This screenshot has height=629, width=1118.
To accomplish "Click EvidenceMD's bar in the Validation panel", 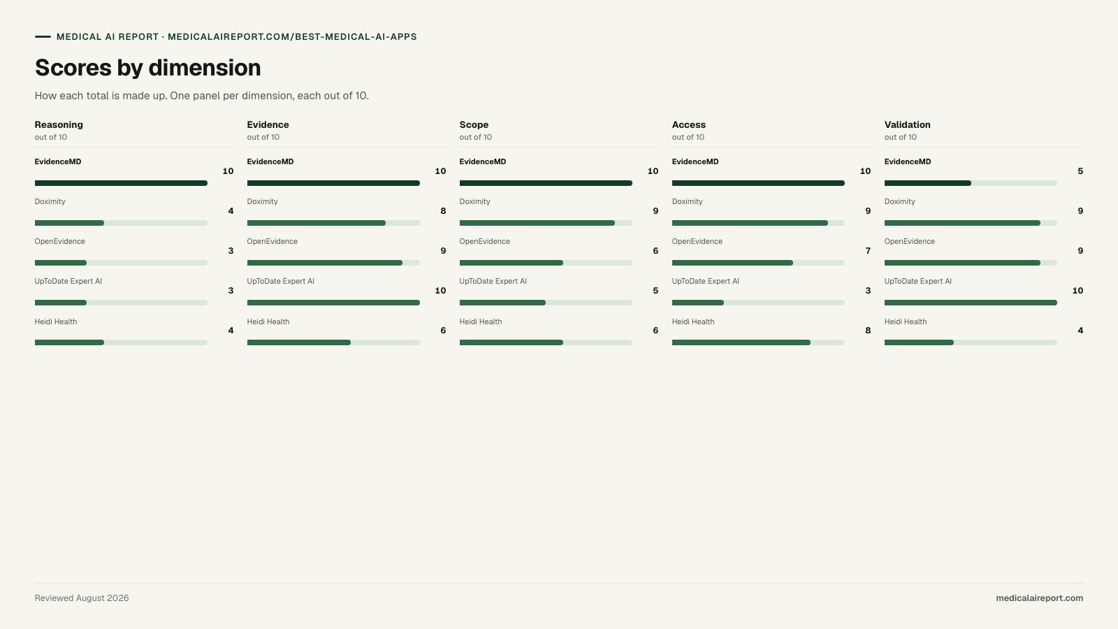I will tap(971, 183).
